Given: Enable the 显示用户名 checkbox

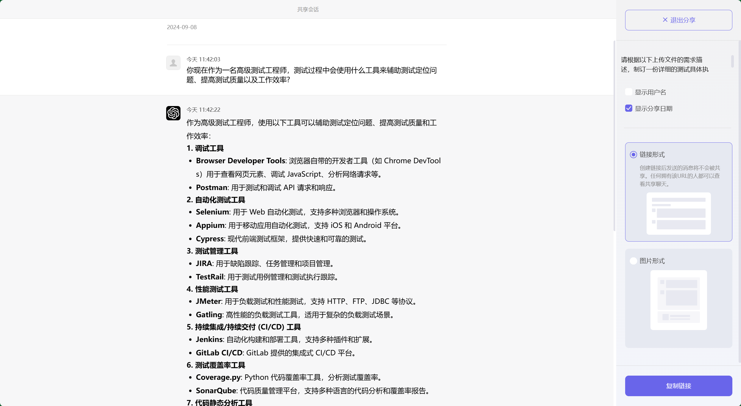Looking at the screenshot, I should click(629, 92).
